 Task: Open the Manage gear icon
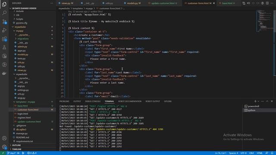point(4,147)
